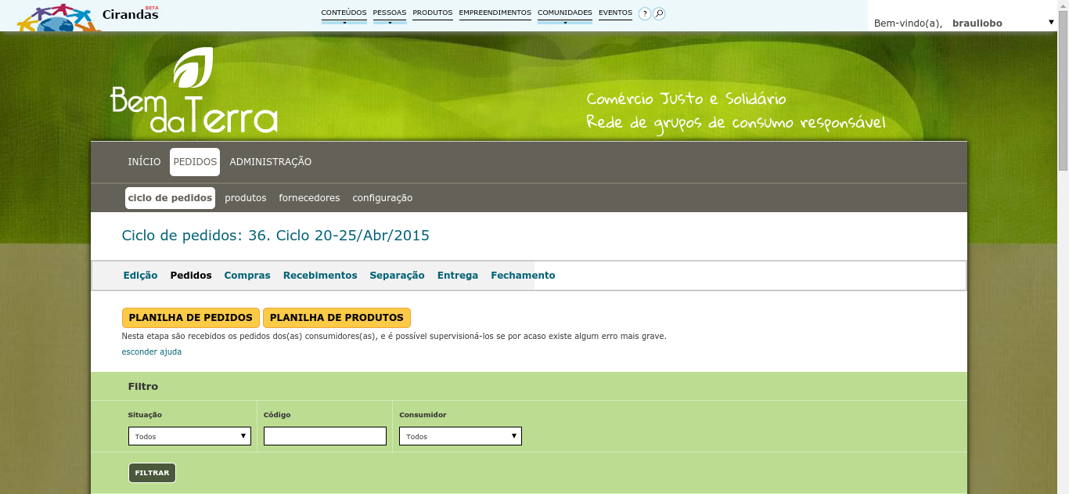Open the brauliobo user menu arrow
Viewport: 1069px width, 494px height.
(x=1051, y=22)
